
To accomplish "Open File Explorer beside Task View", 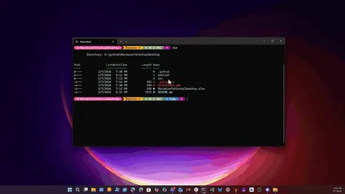I will coord(93,190).
